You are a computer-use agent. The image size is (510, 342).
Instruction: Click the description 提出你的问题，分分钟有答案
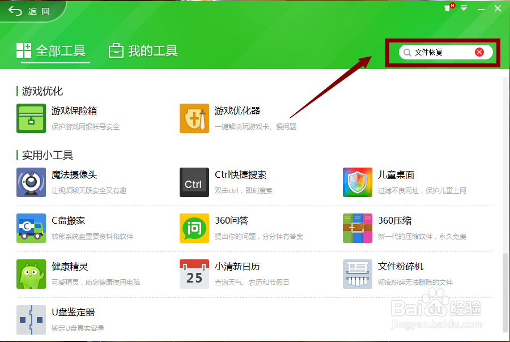pyautogui.click(x=259, y=237)
